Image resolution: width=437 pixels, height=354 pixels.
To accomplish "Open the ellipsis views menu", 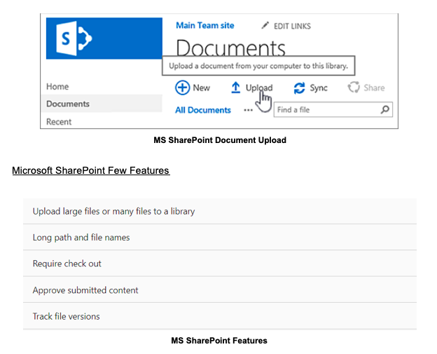I will (248, 110).
